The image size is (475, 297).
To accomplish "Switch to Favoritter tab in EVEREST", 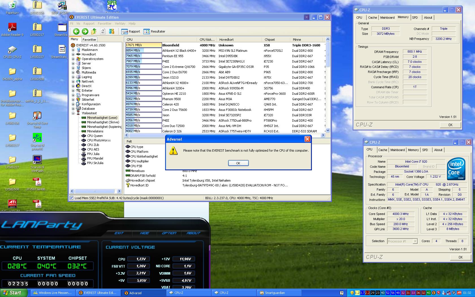I will pyautogui.click(x=89, y=40).
